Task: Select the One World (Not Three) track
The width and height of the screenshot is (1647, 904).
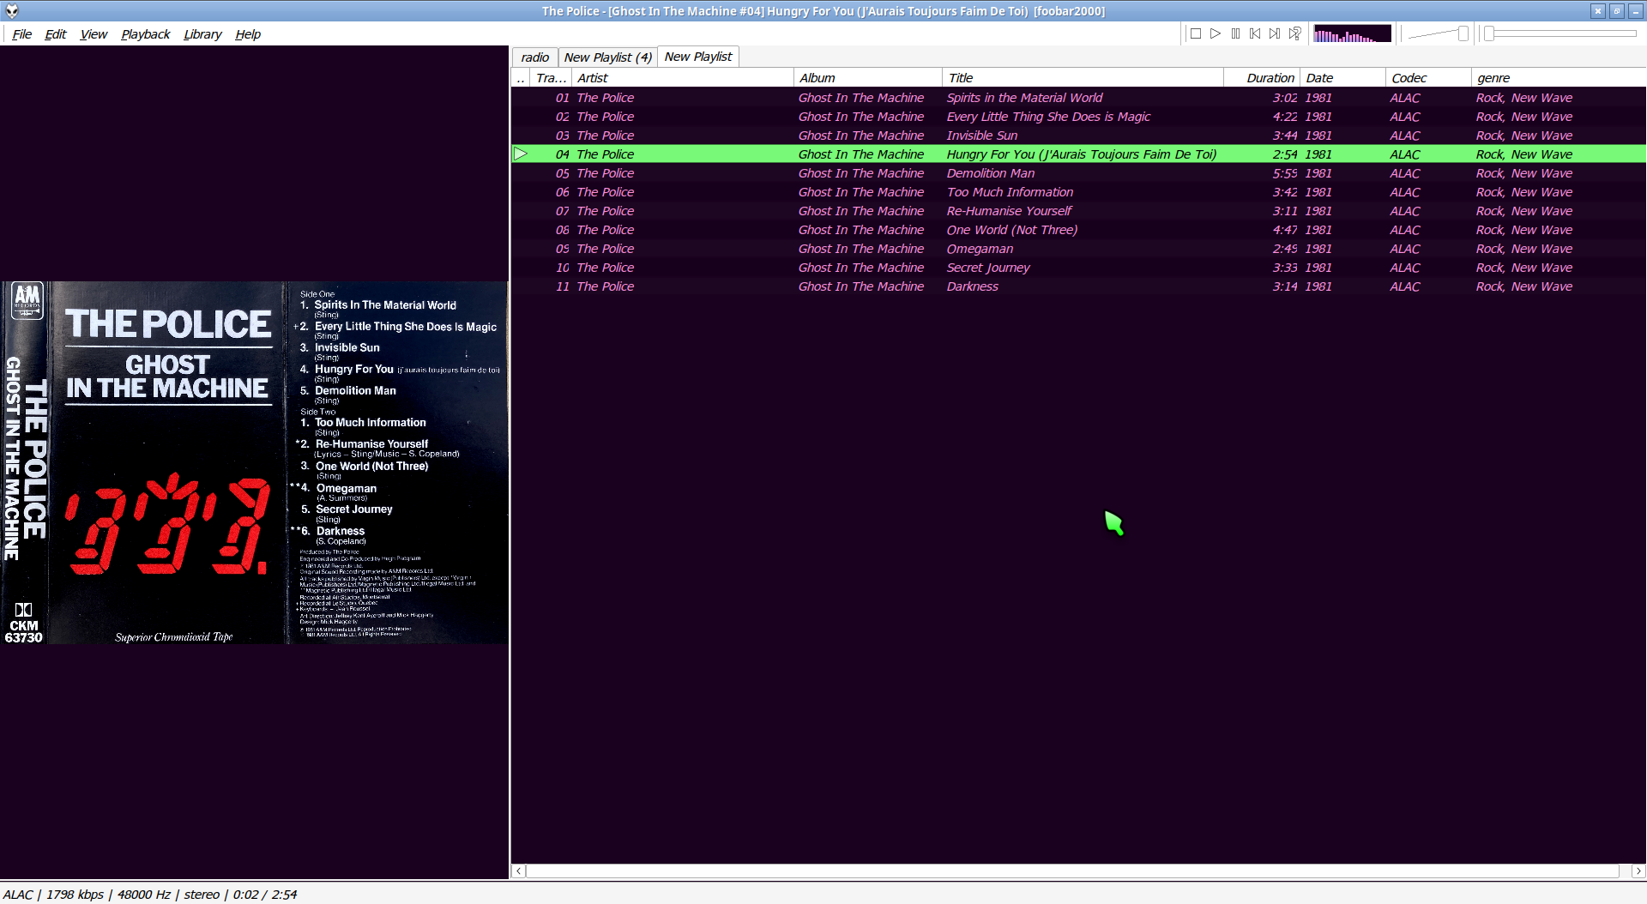Action: [x=1078, y=230]
